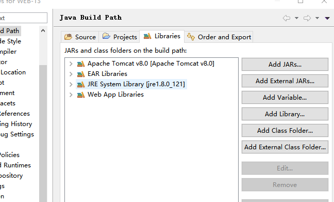This screenshot has height=202, width=334.
Task: Click the JRE System Library icon
Action: [81, 84]
